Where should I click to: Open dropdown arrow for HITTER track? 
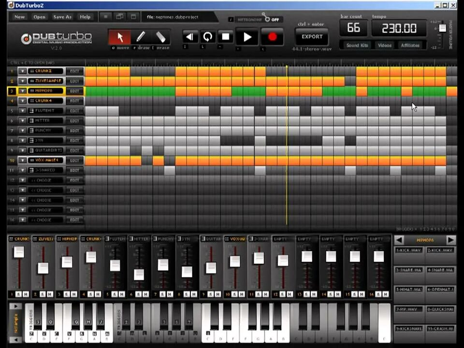tap(22, 120)
